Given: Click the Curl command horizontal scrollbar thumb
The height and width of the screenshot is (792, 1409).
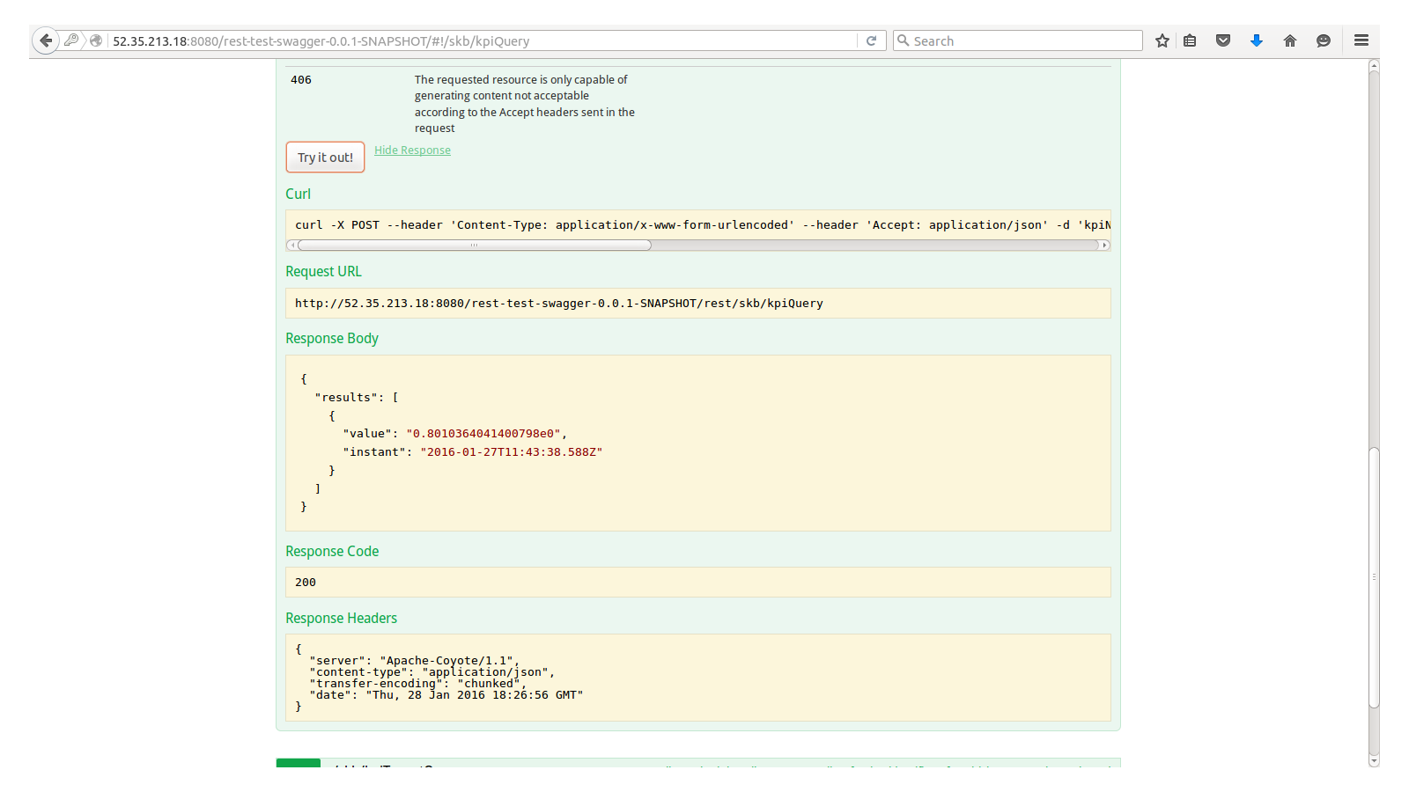Looking at the screenshot, I should [474, 246].
